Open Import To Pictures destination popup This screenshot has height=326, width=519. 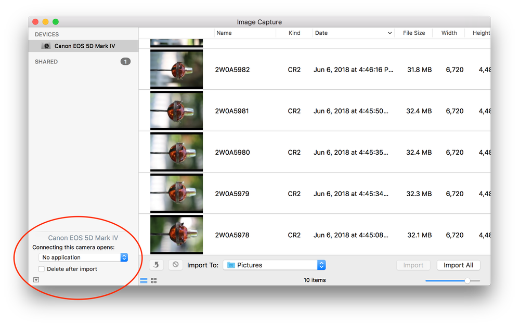274,265
